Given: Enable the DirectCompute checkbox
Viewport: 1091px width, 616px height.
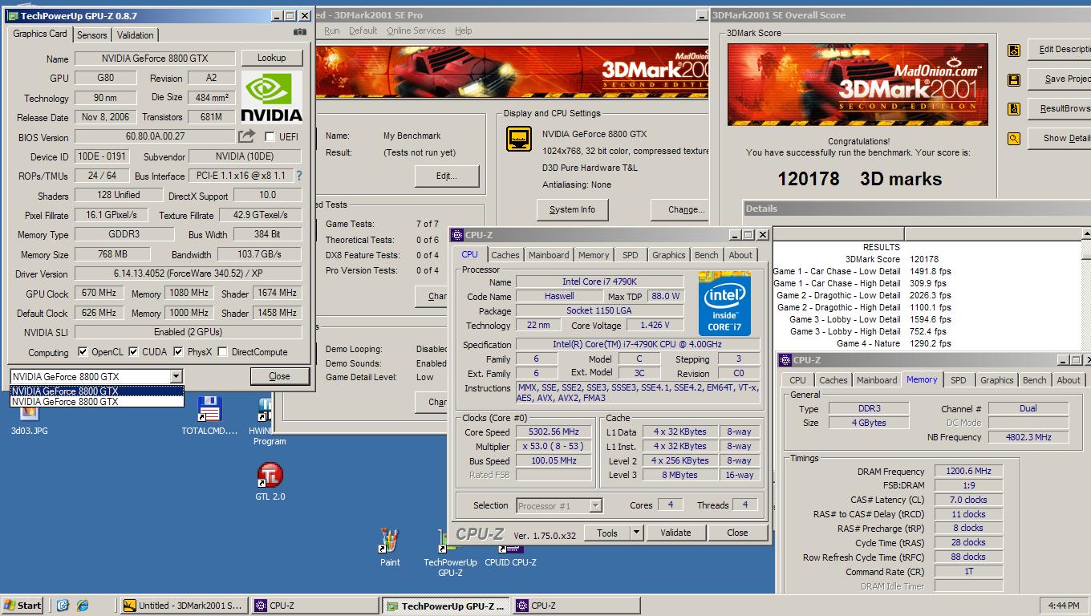Looking at the screenshot, I should [x=223, y=351].
